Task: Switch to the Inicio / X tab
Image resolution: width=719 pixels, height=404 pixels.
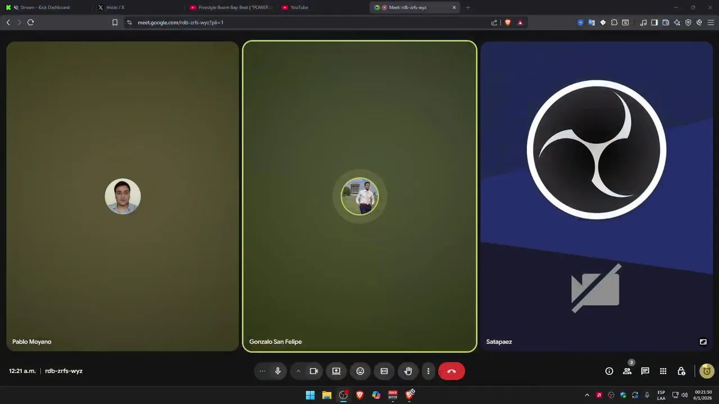Action: 138,7
